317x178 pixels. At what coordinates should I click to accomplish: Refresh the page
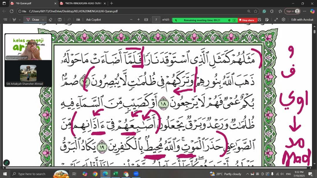(x=12, y=11)
